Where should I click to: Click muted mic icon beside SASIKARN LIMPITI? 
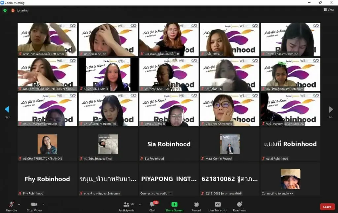pos(81,89)
